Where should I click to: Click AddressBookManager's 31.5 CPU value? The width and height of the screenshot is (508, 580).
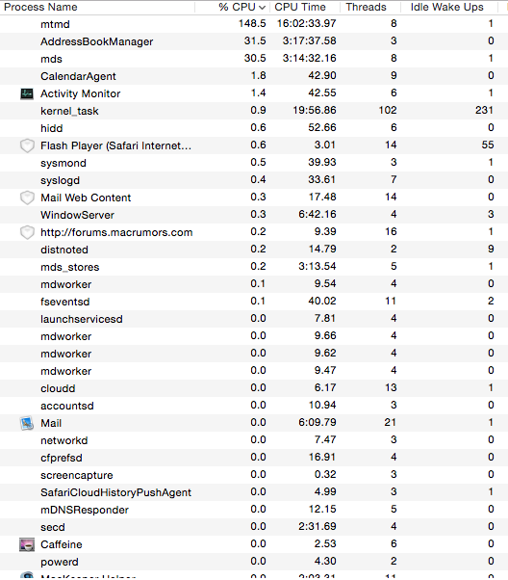tap(255, 41)
